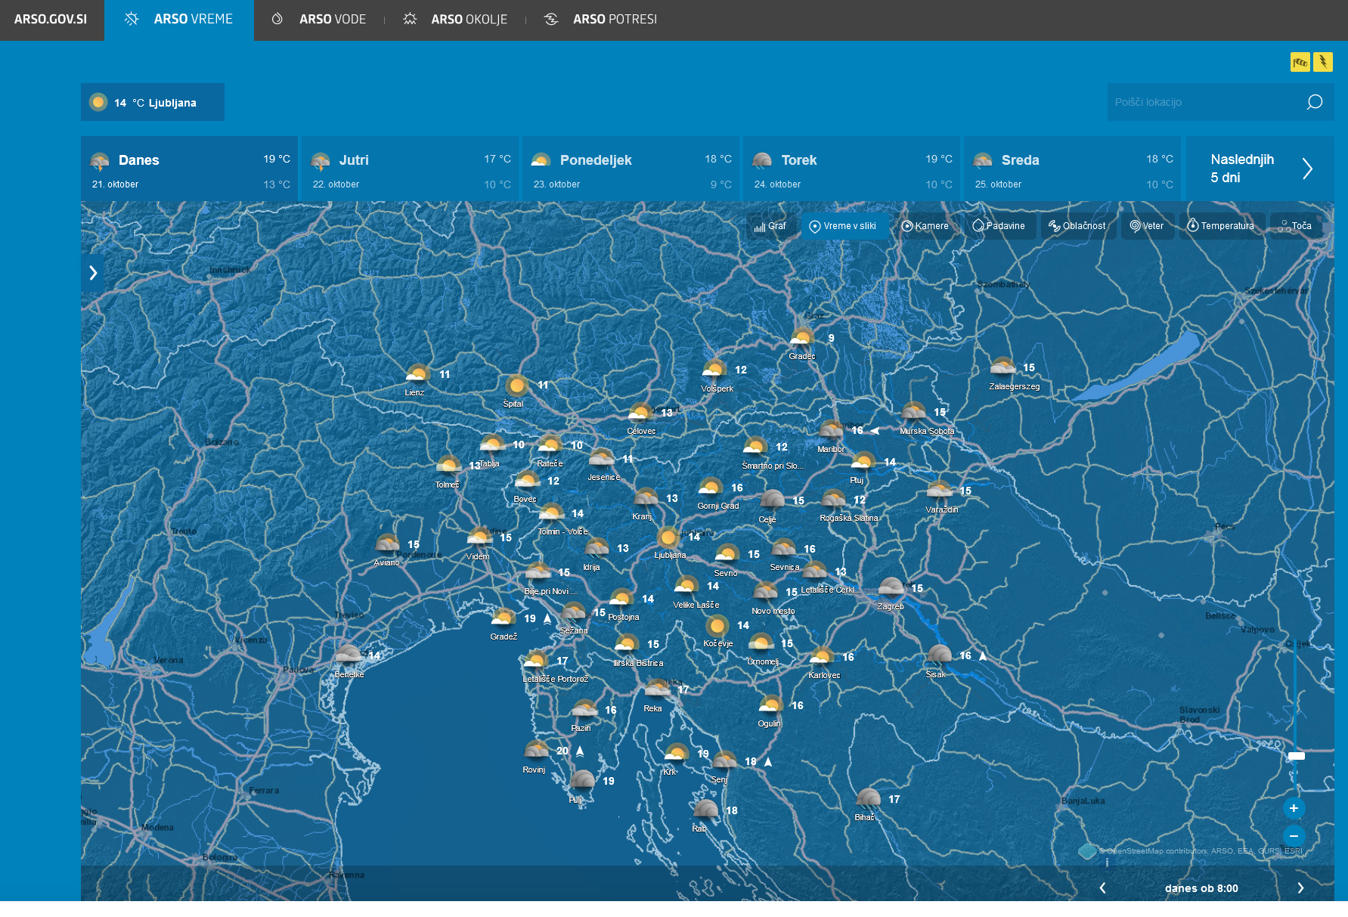1348x917 pixels.
Task: Switch to ARSO OKOLJE tab
Action: point(455,20)
